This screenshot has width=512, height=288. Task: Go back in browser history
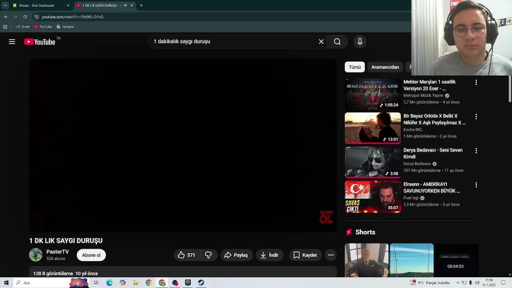coord(6,17)
